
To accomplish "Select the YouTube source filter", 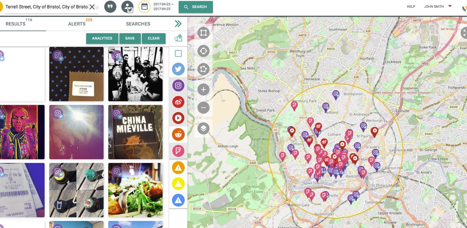I will pyautogui.click(x=178, y=118).
